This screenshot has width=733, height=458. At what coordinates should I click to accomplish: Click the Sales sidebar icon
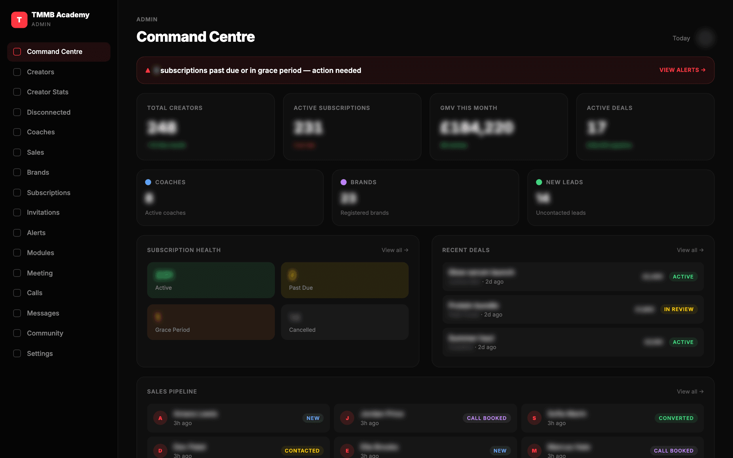pyautogui.click(x=17, y=152)
